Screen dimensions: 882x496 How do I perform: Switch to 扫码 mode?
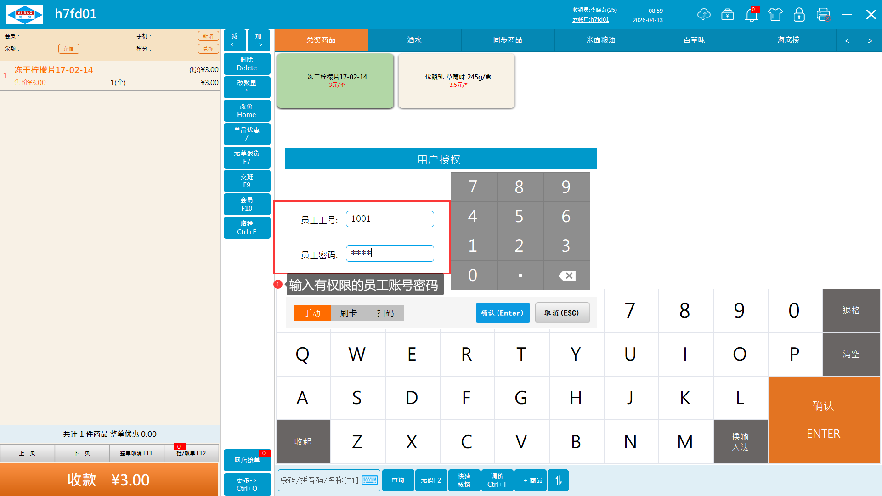pos(385,313)
